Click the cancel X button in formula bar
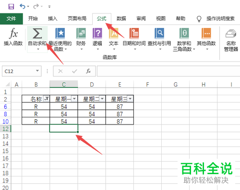The width and height of the screenshot is (240, 190). pos(60,71)
